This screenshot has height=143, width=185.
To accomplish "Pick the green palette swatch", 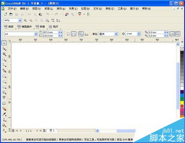I will 182,99.
